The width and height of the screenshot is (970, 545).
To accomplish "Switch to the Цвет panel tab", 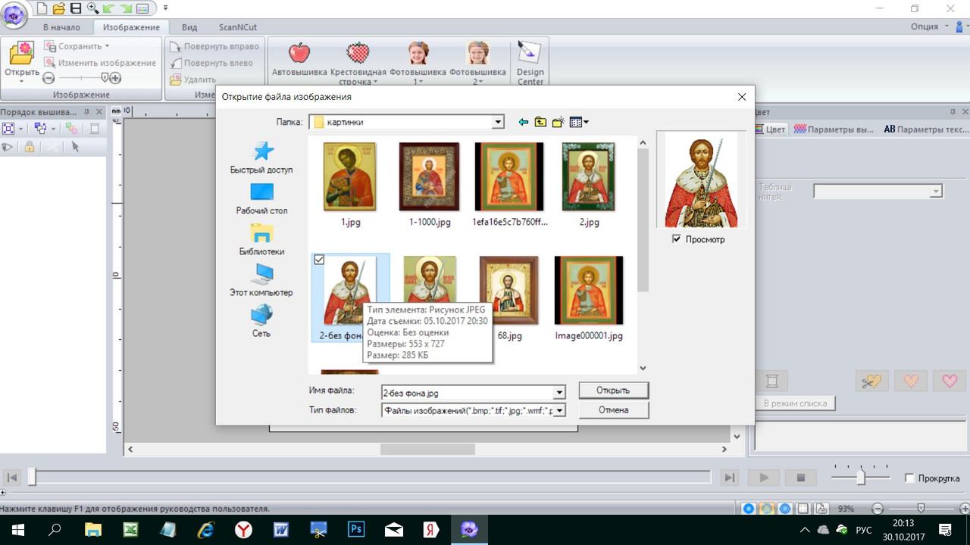I will [771, 129].
